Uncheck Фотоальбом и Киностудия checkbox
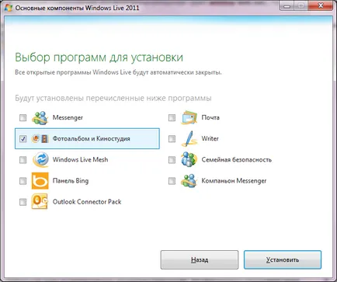The height and width of the screenshot is (282, 337). click(x=23, y=139)
